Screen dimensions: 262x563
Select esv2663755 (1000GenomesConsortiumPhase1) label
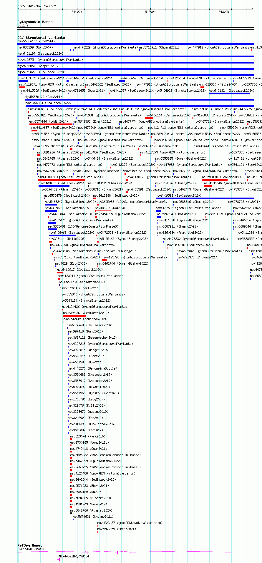[105, 467]
